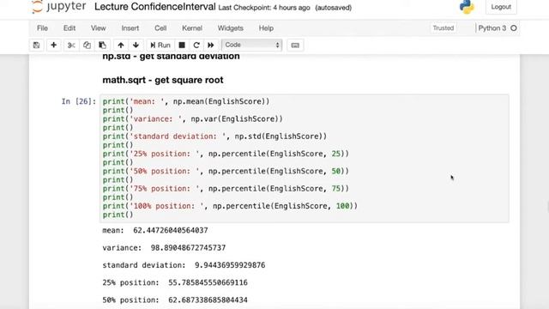This screenshot has width=549, height=309.
Task: Click the kernel idle circle indicator
Action: tap(514, 28)
